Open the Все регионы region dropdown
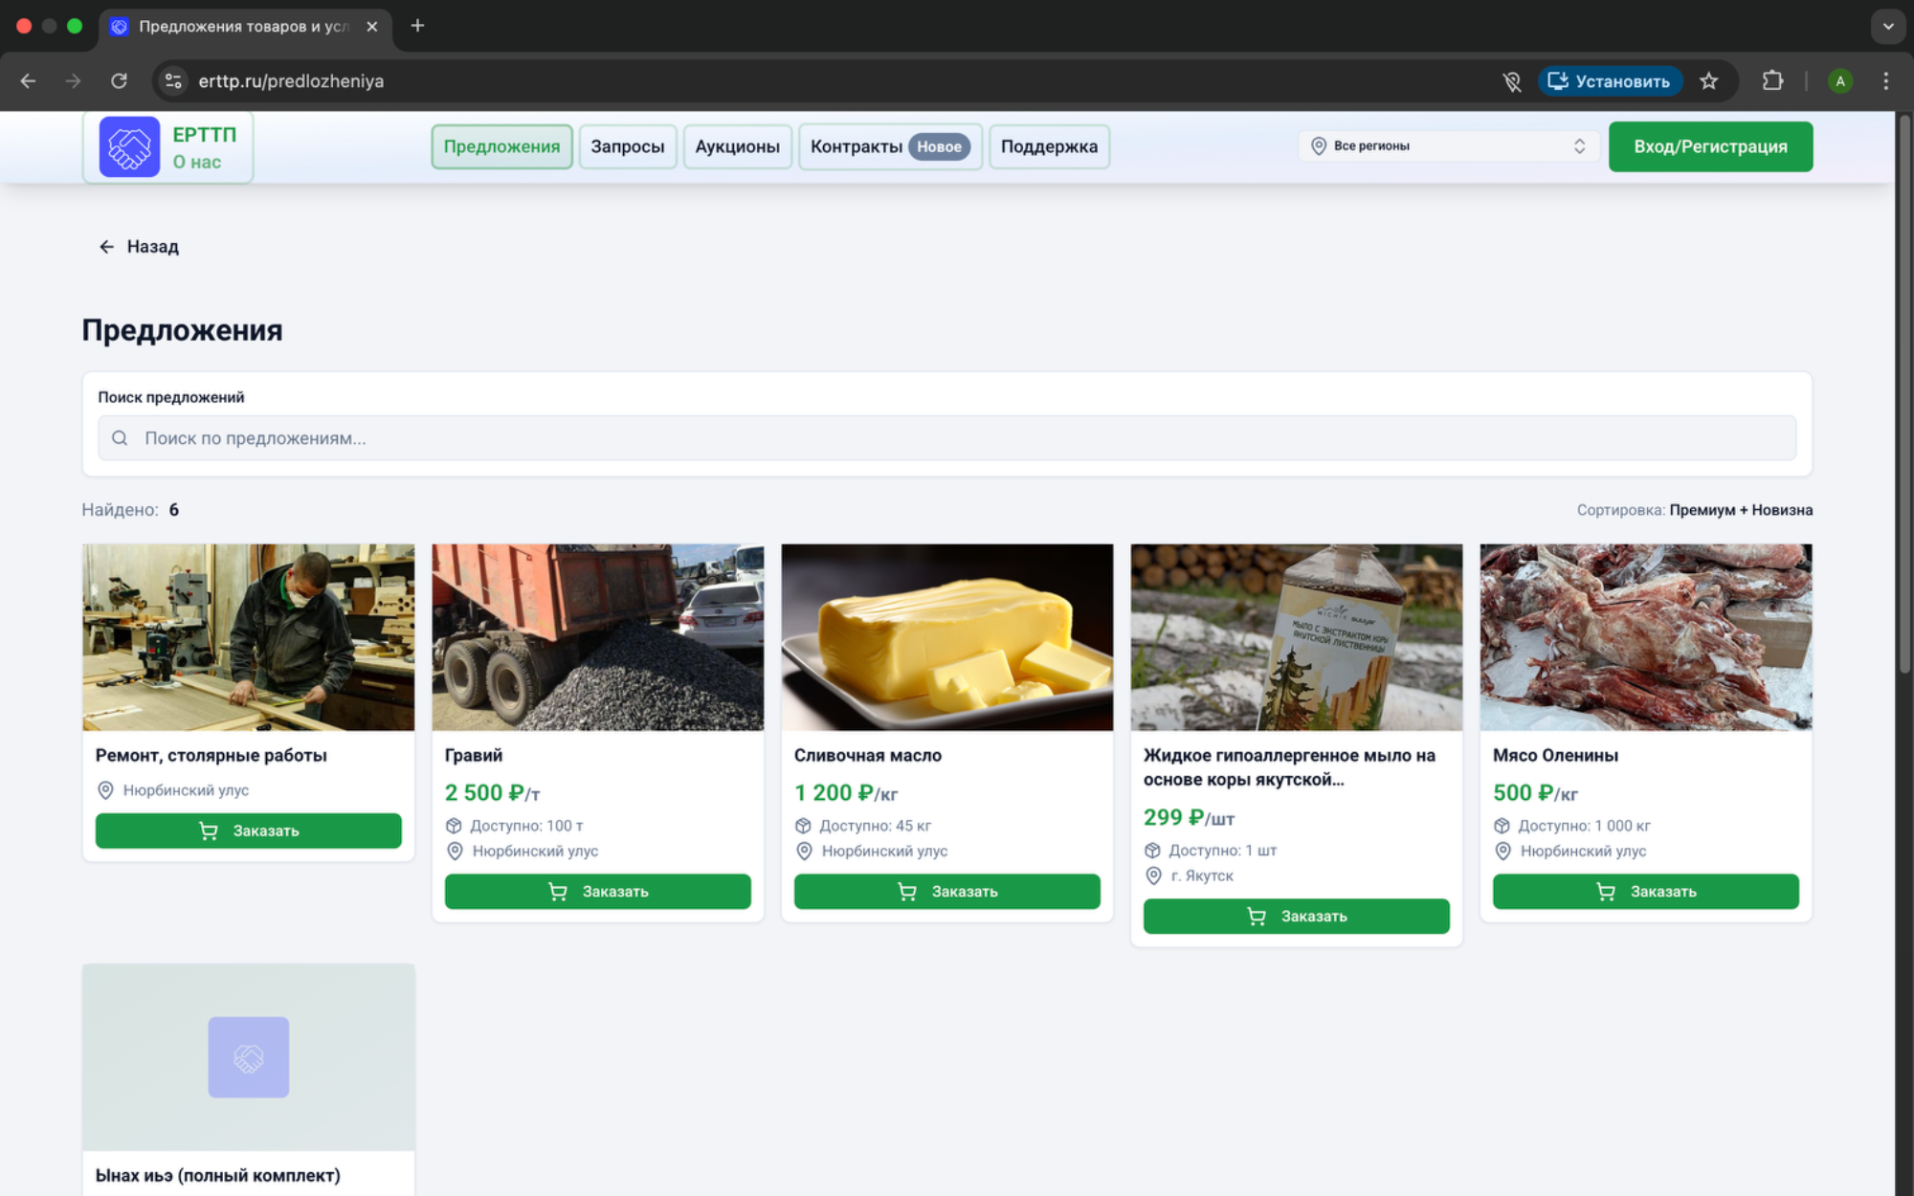1914x1196 pixels. [x=1448, y=146]
